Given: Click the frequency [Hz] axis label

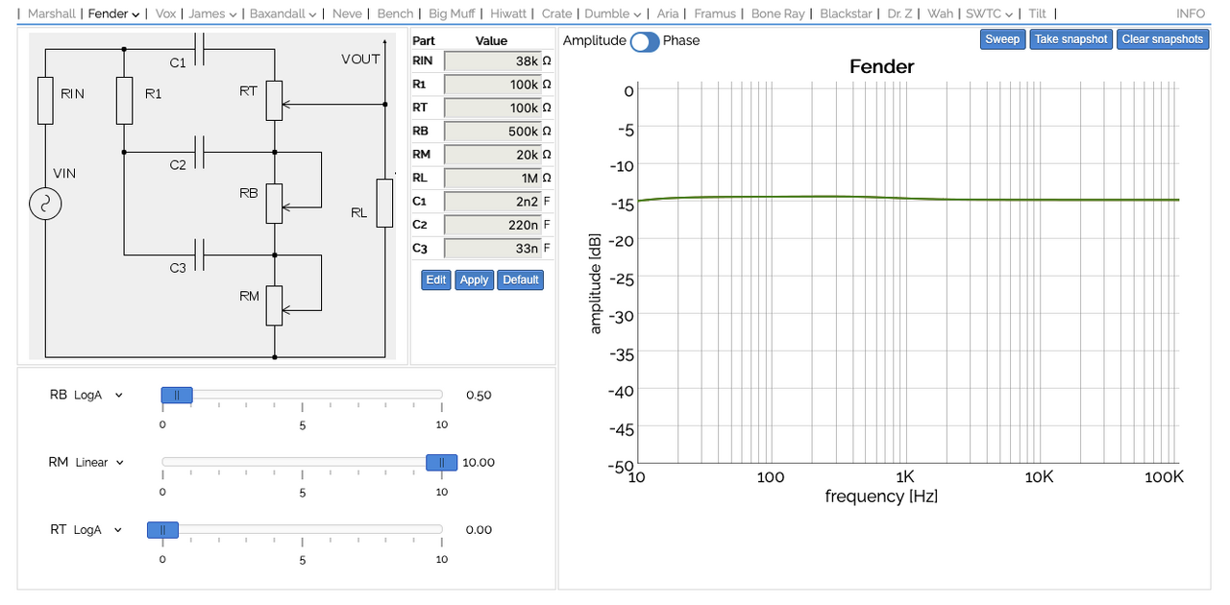Looking at the screenshot, I should 881,496.
